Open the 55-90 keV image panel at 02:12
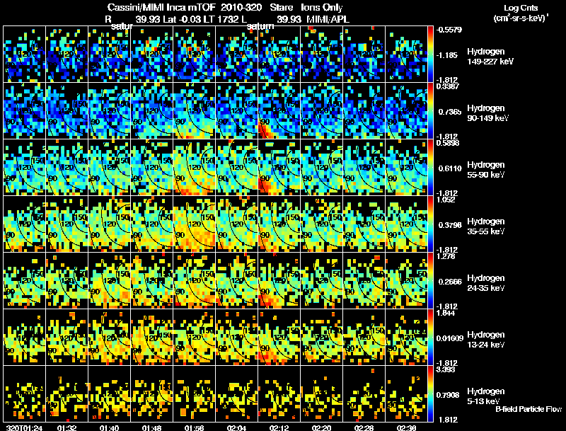 [x=279, y=168]
